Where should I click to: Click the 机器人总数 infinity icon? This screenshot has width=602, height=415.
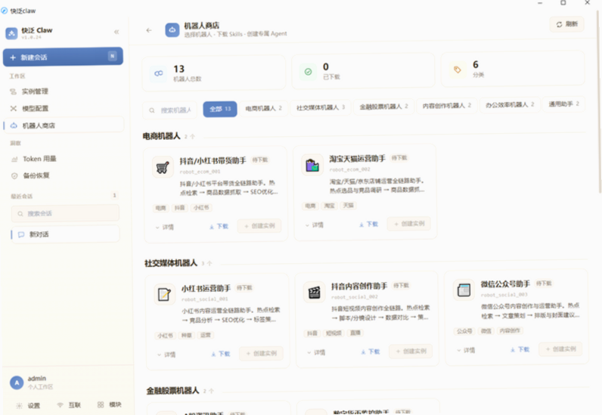pyautogui.click(x=159, y=73)
